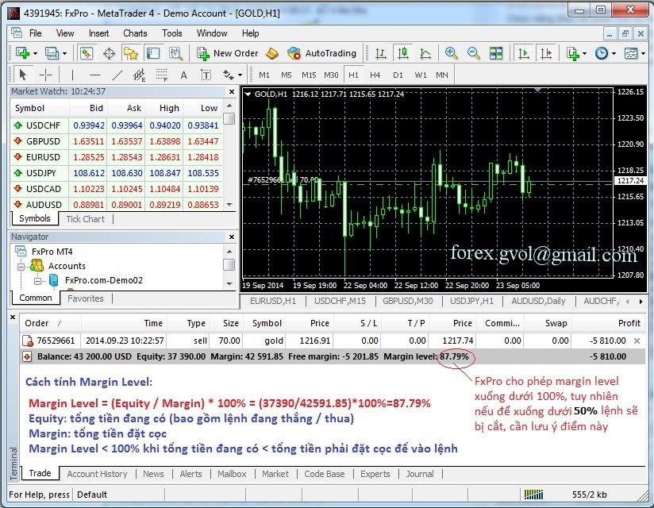Select the trendline drawing tool
Image resolution: width=654 pixels, height=508 pixels.
[117, 75]
